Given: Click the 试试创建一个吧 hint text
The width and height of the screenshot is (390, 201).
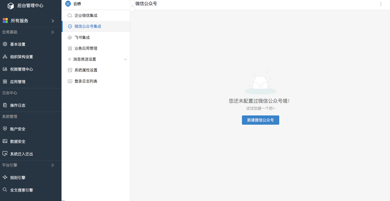Looking at the screenshot, I should (260, 109).
